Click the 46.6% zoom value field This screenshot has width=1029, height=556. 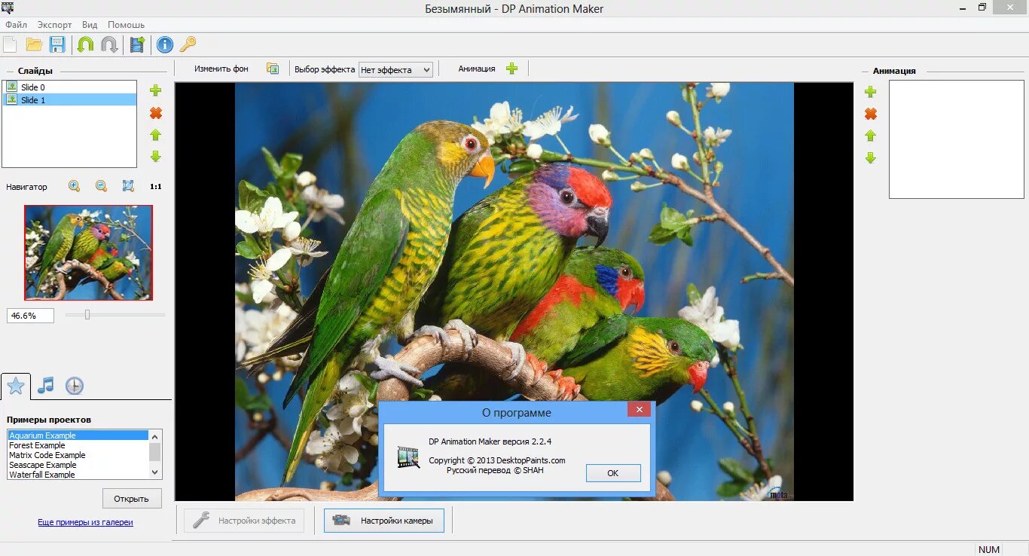tap(31, 316)
